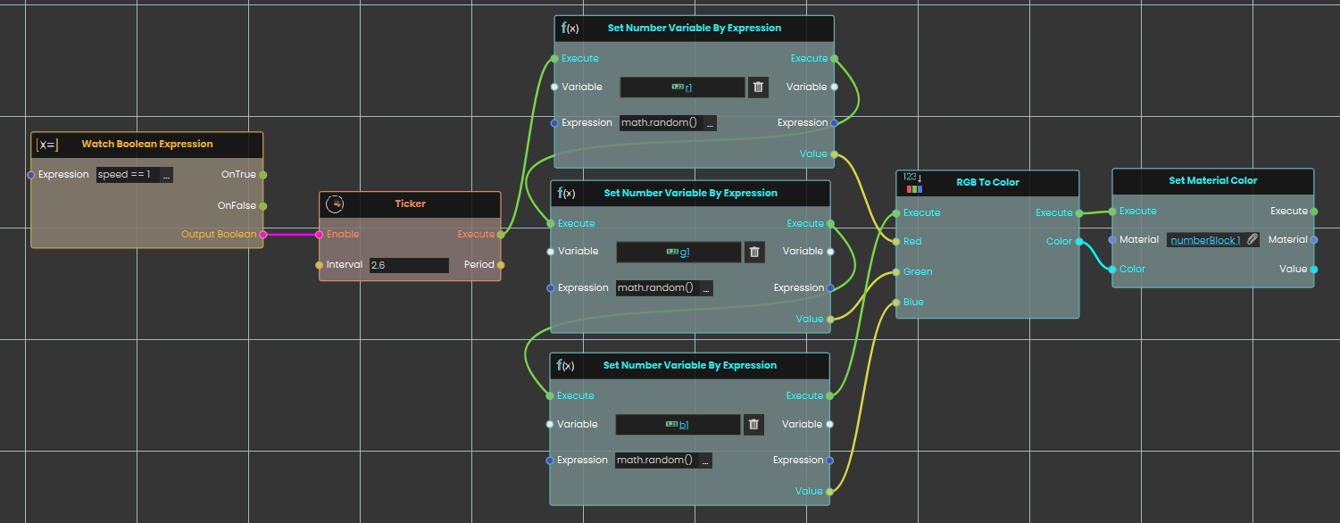Click the Color output port on RGB To Color
The width and height of the screenshot is (1340, 523).
1079,241
